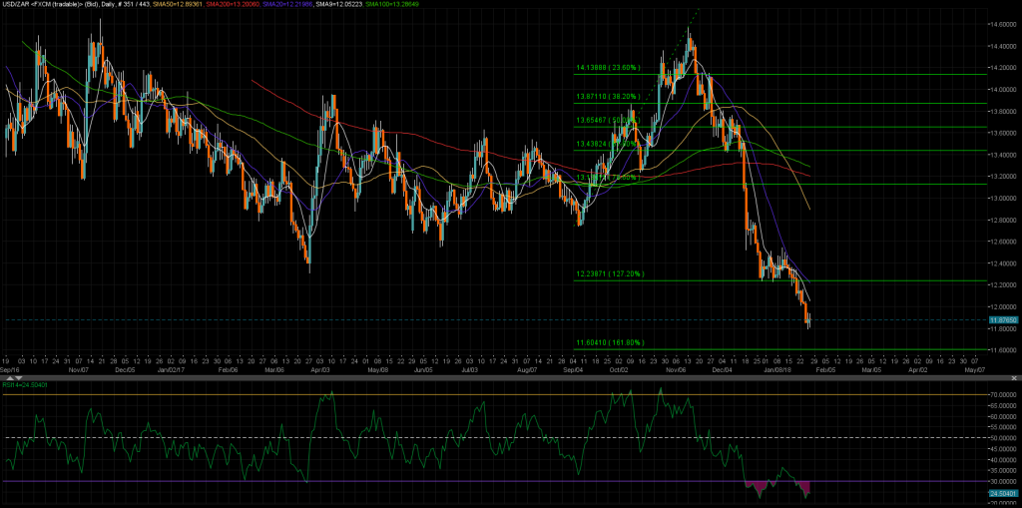Click the USD/ZAR chart title text
This screenshot has width=1022, height=508.
42,4
